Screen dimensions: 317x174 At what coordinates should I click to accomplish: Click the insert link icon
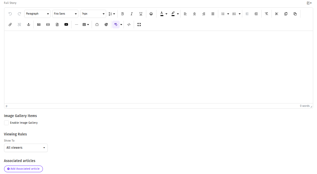[10, 25]
